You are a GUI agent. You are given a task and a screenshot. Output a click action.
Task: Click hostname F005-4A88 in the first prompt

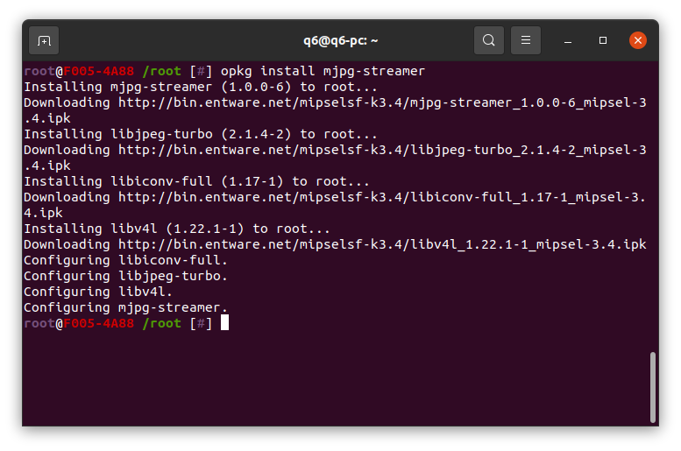click(99, 71)
